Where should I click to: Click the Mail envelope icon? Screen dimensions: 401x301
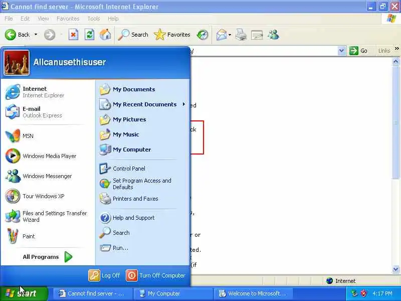tap(222, 35)
